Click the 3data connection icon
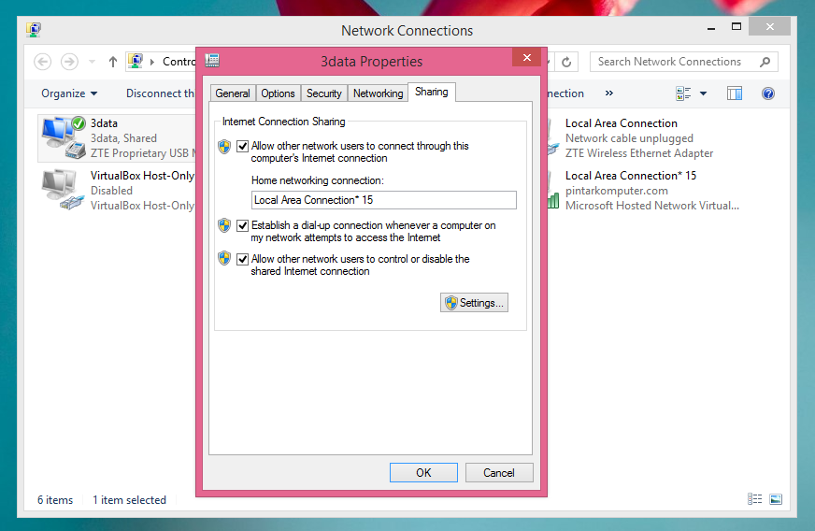 pyautogui.click(x=64, y=137)
